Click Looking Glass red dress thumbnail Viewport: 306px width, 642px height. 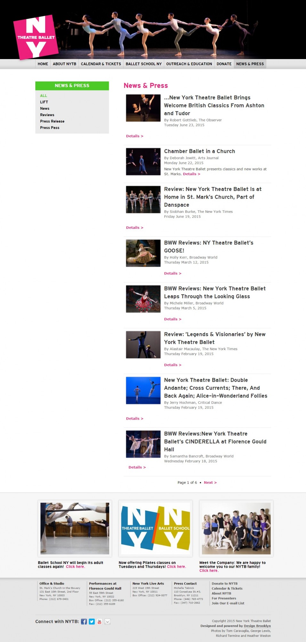[143, 299]
